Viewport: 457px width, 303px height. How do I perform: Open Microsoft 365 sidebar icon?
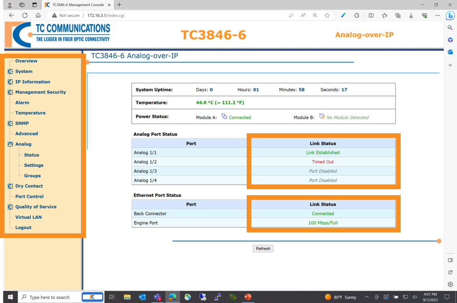coord(450,40)
